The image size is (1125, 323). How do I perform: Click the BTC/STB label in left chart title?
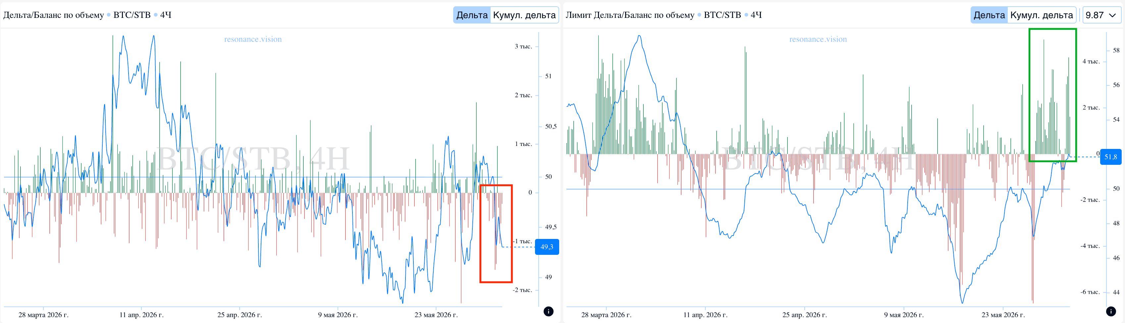(x=132, y=15)
